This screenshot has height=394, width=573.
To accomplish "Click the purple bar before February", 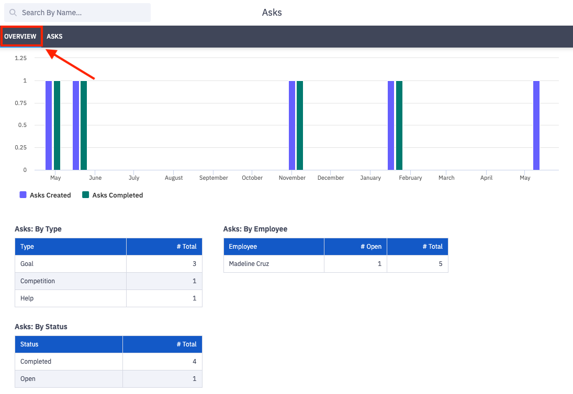I will tap(391, 125).
